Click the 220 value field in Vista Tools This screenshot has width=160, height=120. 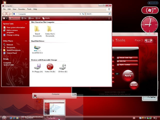click(x=117, y=74)
